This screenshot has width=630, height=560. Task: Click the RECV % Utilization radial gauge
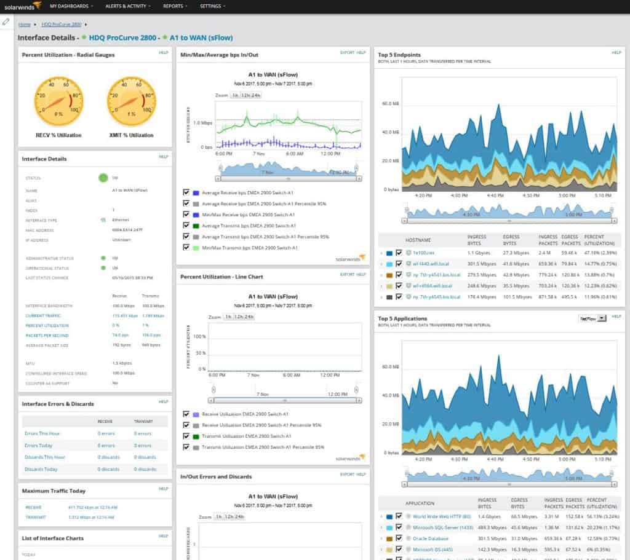click(58, 101)
